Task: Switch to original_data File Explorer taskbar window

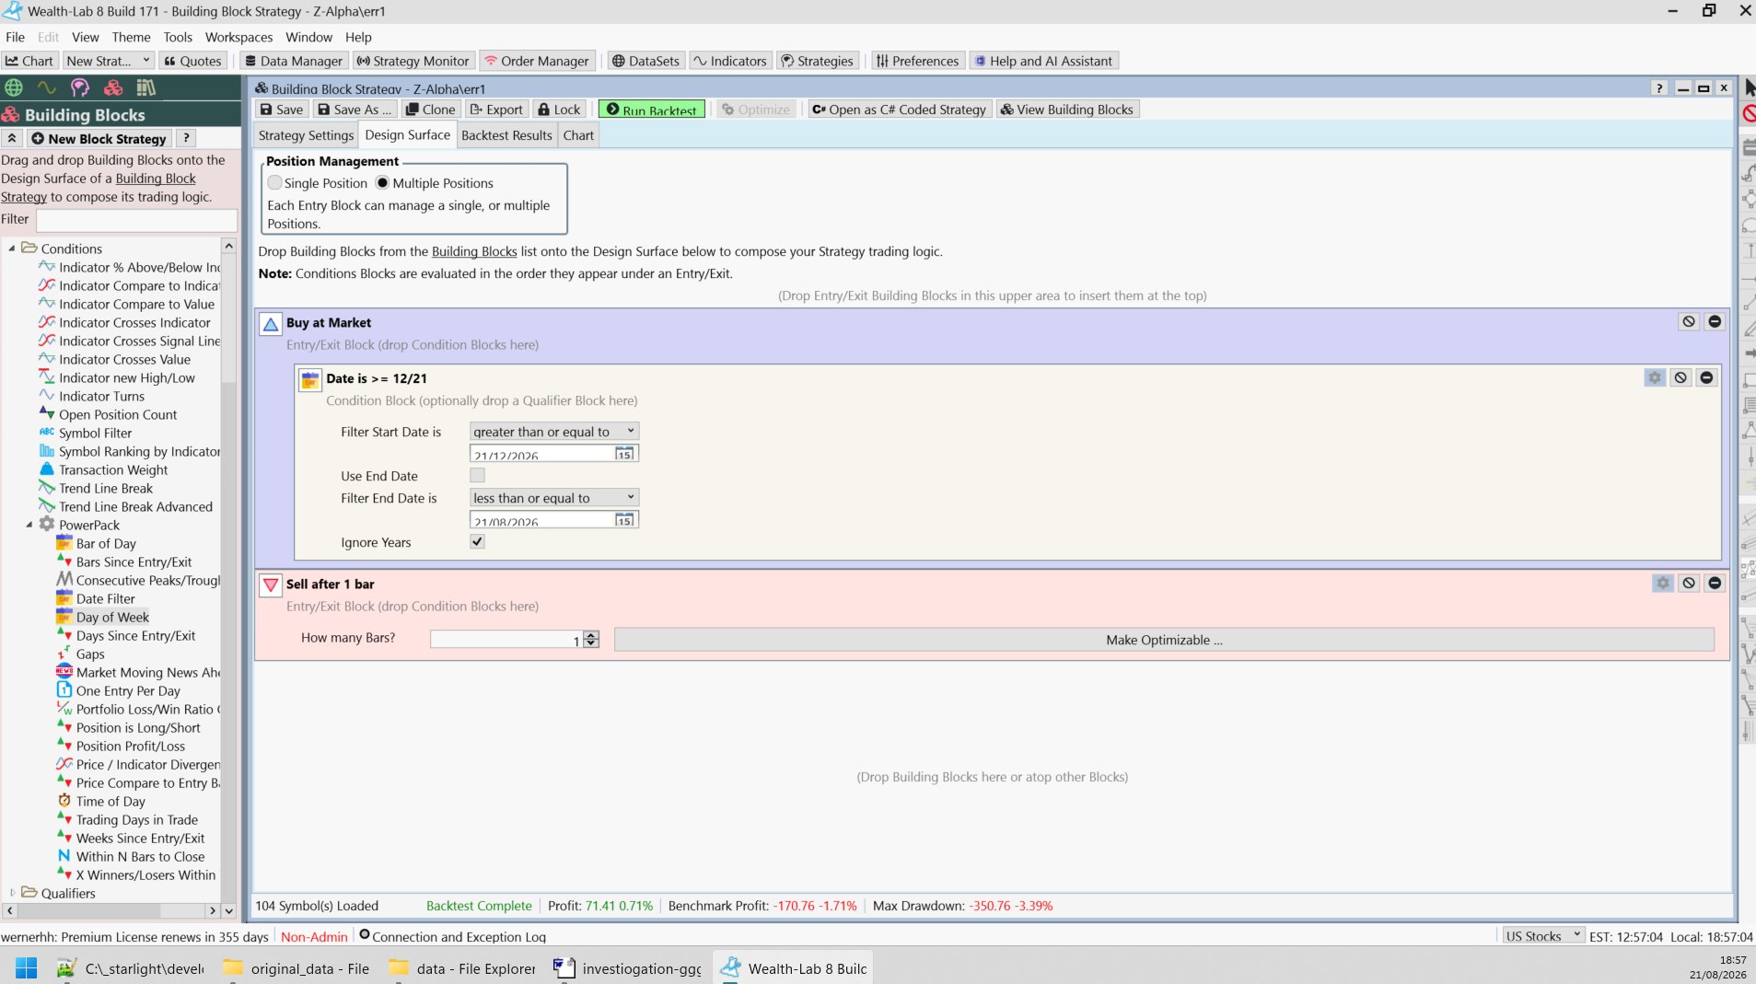Action: (297, 967)
